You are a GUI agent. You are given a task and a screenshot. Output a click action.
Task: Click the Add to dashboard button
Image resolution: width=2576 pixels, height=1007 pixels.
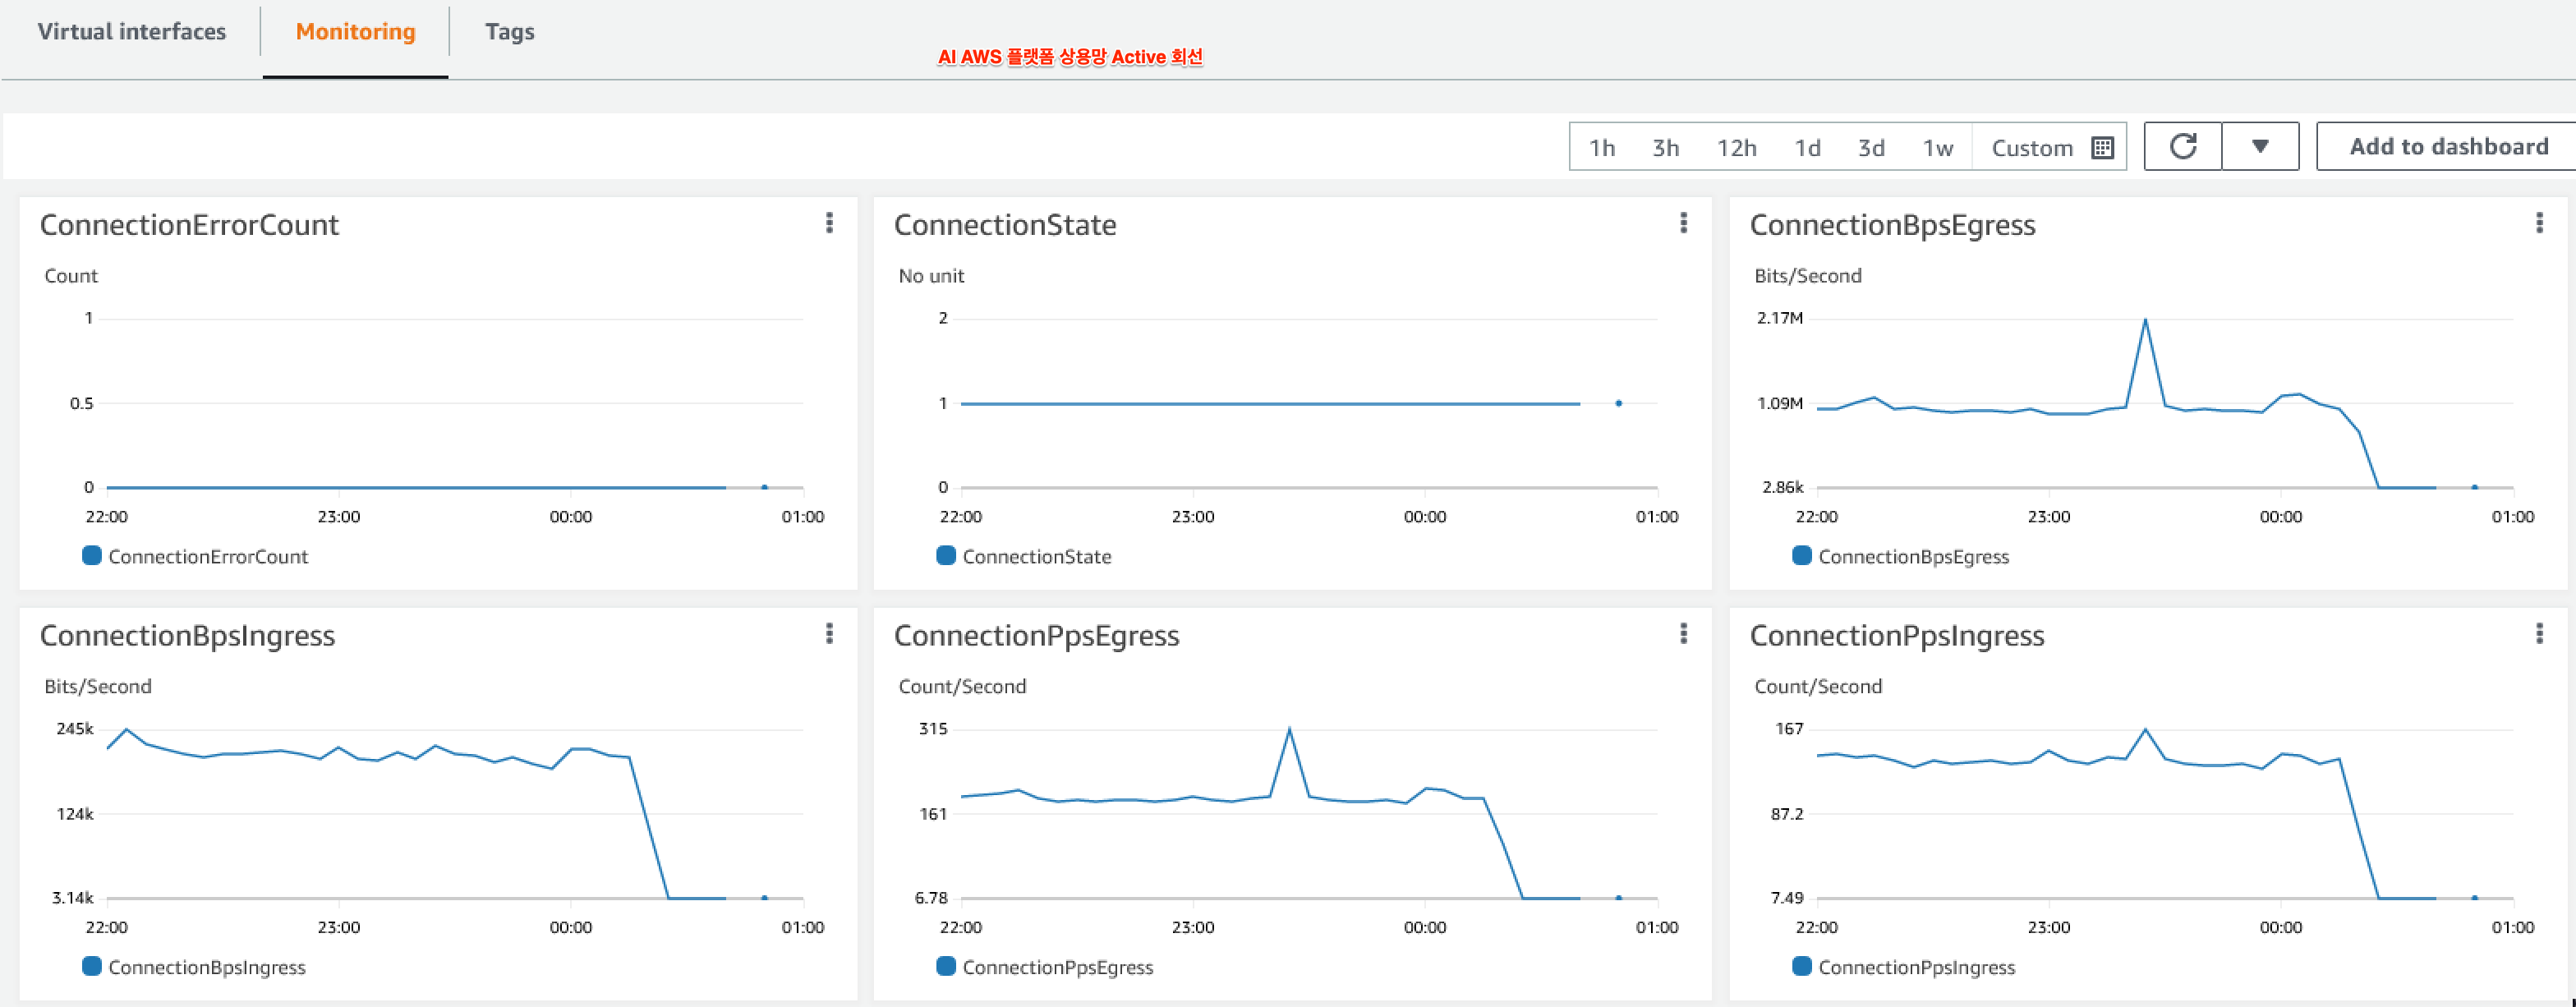click(x=2447, y=147)
